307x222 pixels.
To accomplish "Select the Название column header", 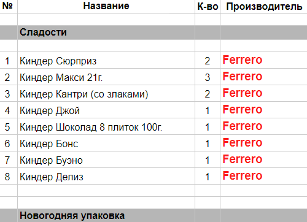I will [x=106, y=6].
